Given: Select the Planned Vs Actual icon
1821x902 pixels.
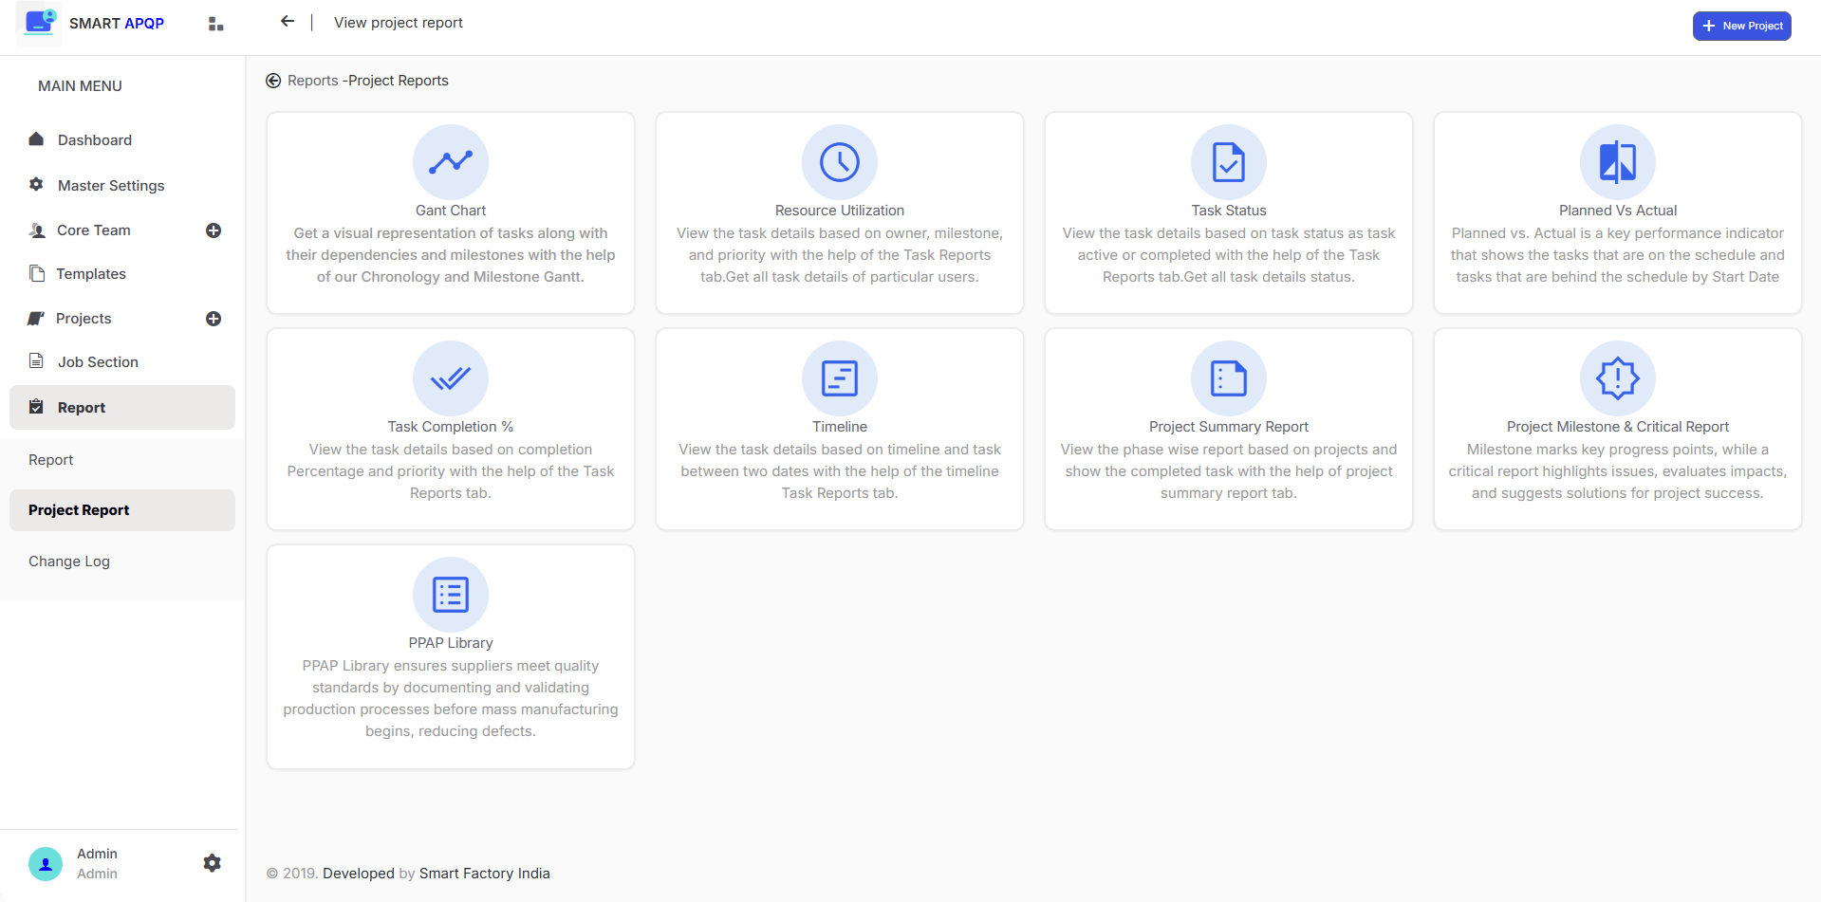Looking at the screenshot, I should (1617, 162).
